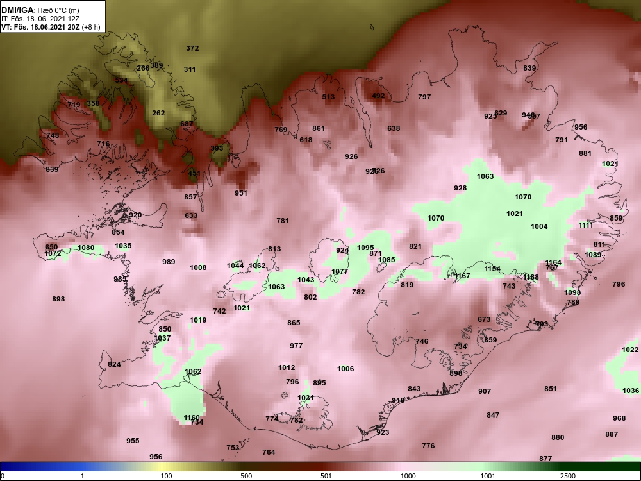
Task: Select the 266 map value
Action: 143,69
